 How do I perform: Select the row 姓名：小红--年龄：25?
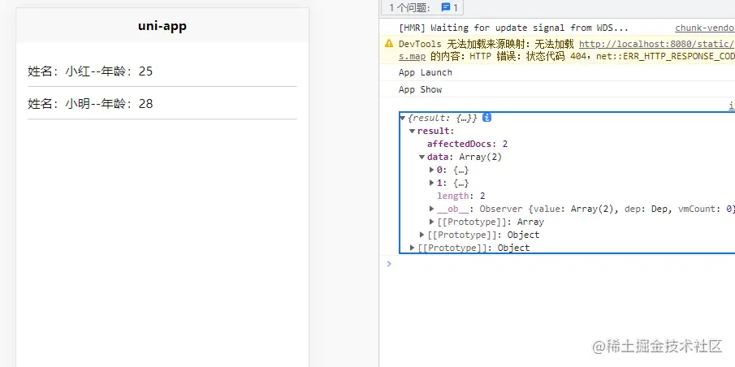[162, 71]
